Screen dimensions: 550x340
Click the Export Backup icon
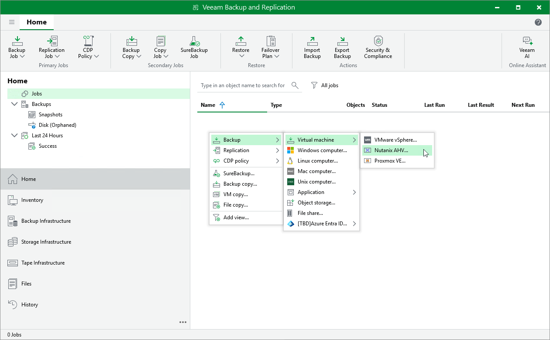pos(342,47)
